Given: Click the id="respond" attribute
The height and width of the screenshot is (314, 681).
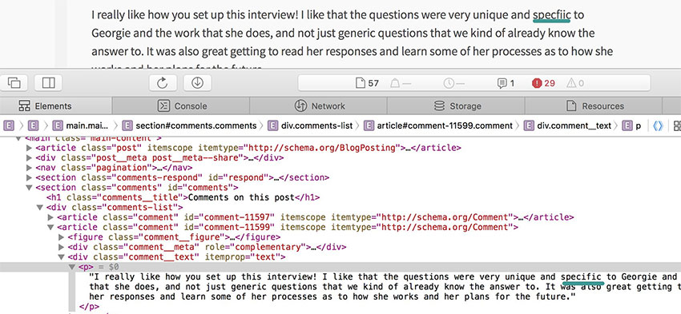Looking at the screenshot, I should pos(238,177).
